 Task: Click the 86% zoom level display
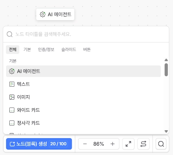pos(99,144)
